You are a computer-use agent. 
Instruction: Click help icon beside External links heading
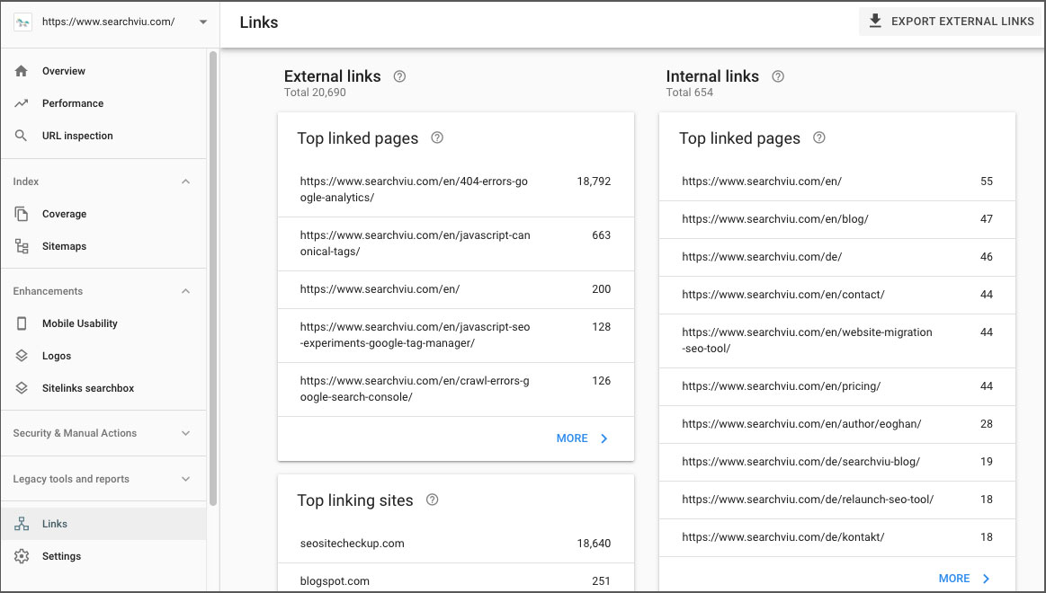[399, 76]
